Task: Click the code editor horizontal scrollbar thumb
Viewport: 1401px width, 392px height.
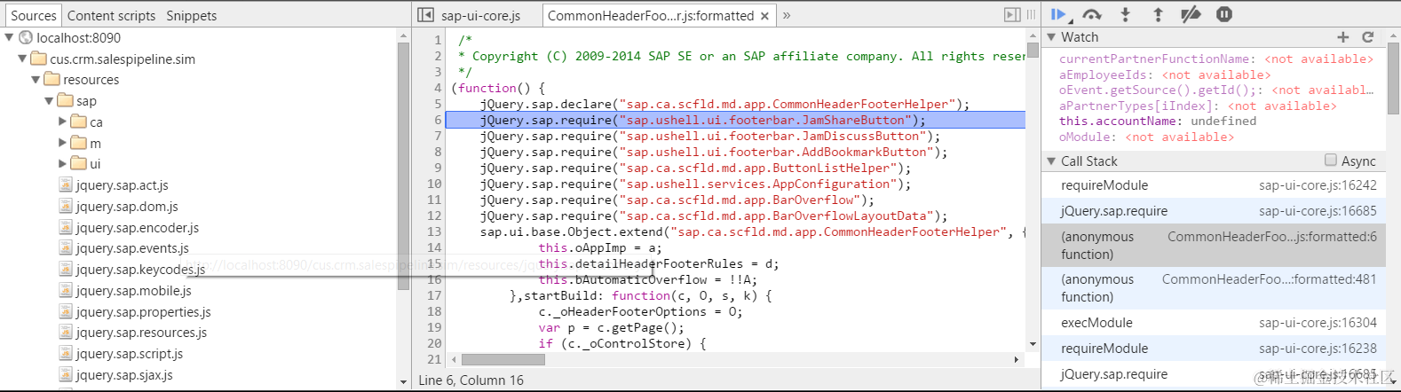Action: (503, 359)
